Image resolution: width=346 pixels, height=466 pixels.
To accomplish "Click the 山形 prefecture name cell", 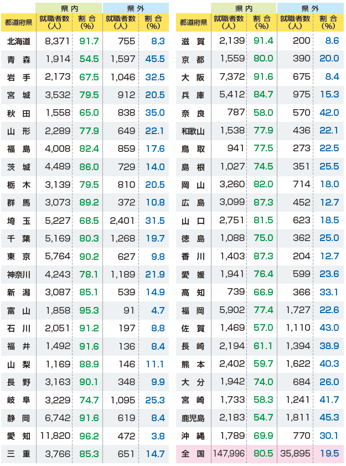I will click(18, 131).
